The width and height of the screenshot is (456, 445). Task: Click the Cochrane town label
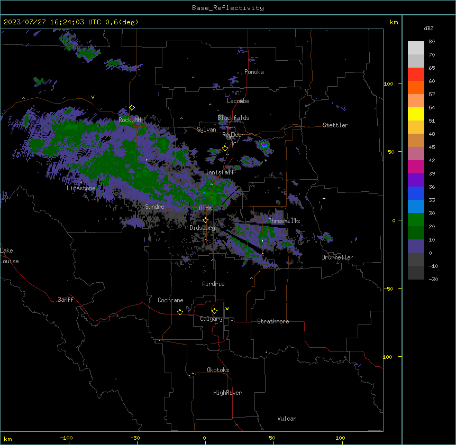click(x=170, y=300)
